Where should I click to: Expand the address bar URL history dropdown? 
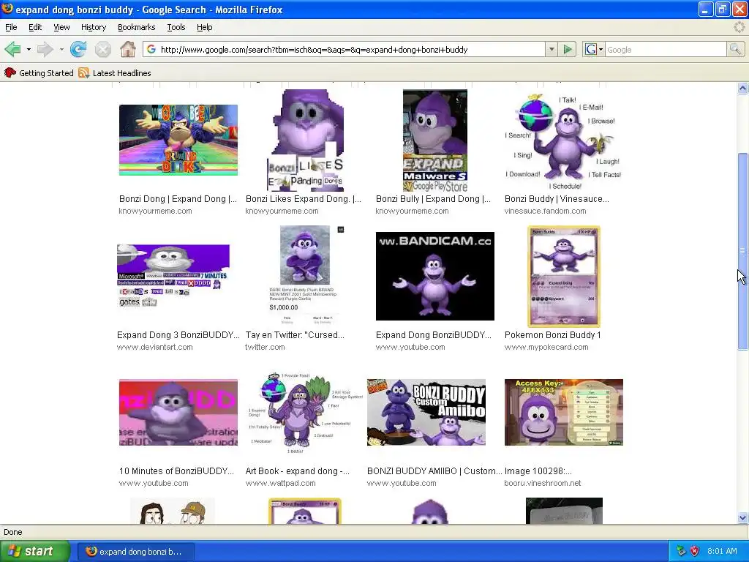tap(552, 49)
